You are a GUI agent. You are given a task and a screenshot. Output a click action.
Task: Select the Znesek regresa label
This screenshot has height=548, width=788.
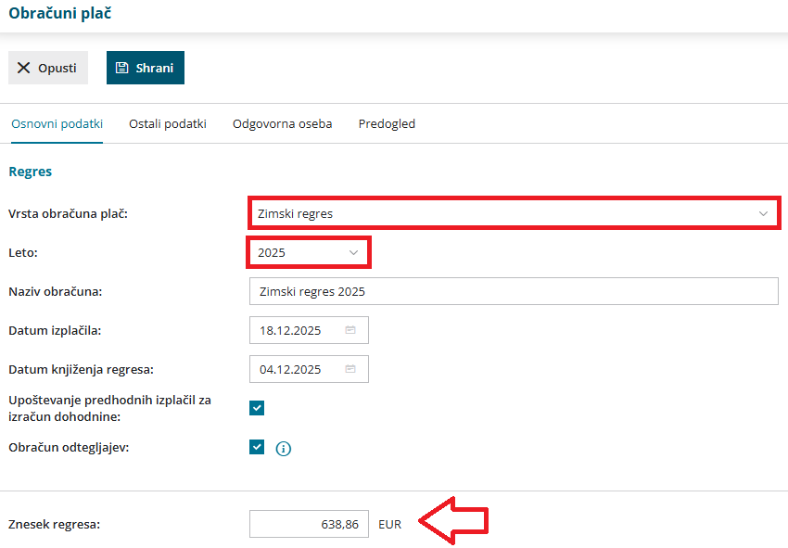point(55,525)
